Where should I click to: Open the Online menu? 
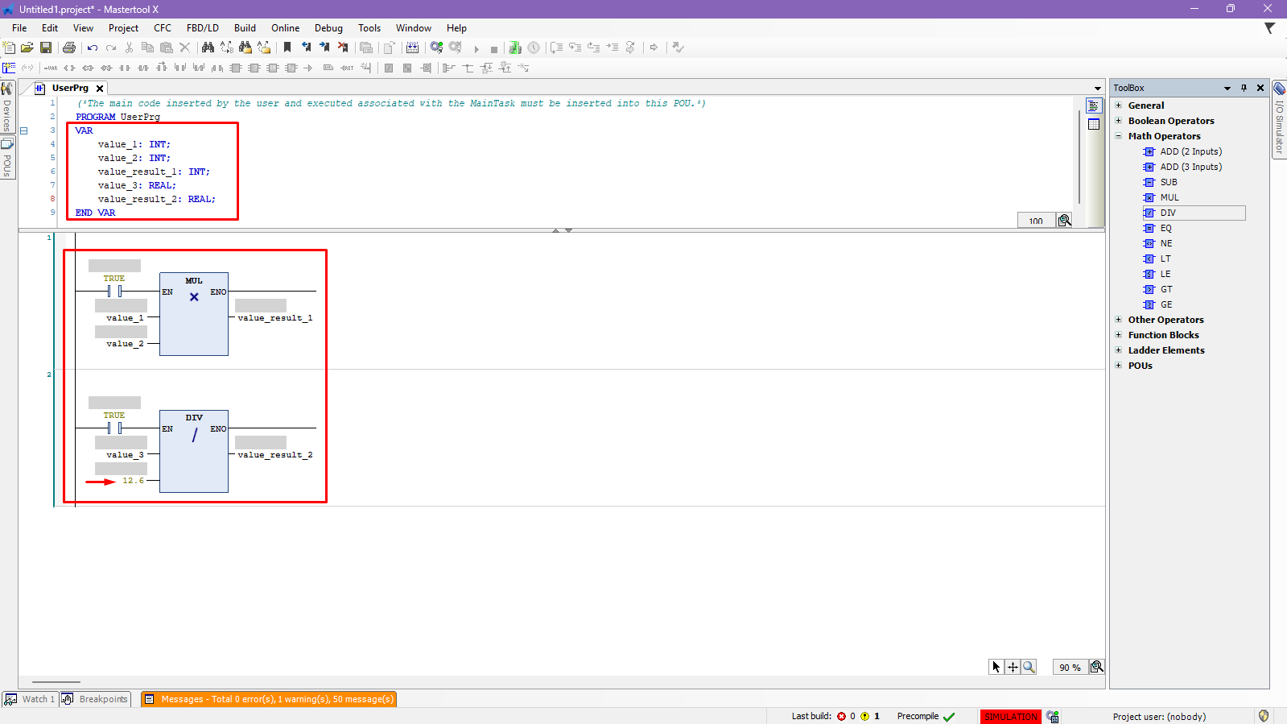[x=285, y=28]
